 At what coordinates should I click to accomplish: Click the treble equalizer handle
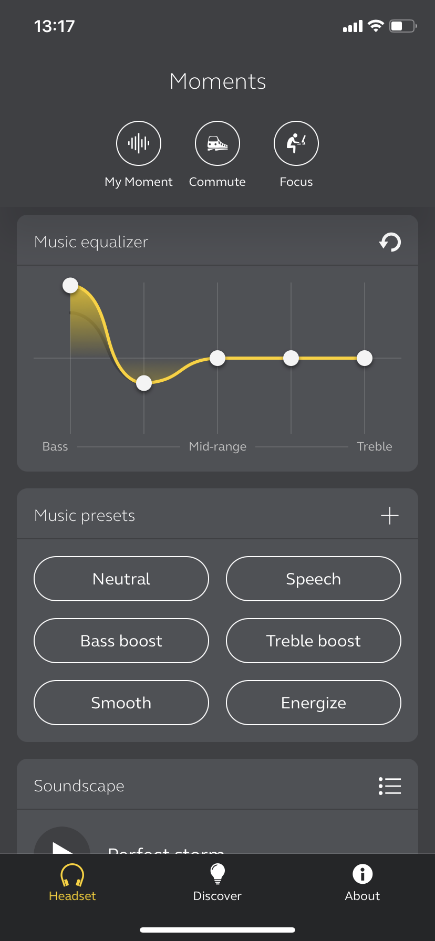coord(365,358)
